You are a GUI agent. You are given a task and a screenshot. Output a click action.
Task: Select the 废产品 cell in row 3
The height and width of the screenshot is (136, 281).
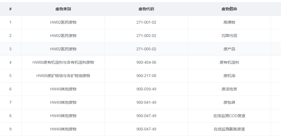point(229,49)
